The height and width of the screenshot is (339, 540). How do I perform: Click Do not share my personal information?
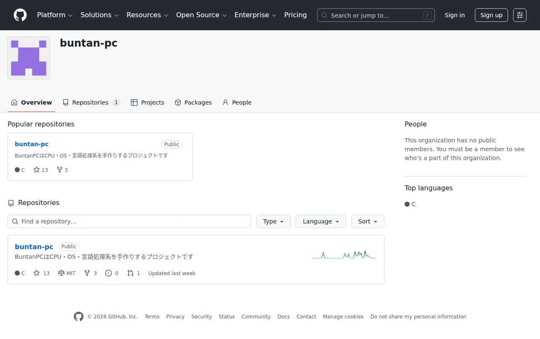click(418, 317)
